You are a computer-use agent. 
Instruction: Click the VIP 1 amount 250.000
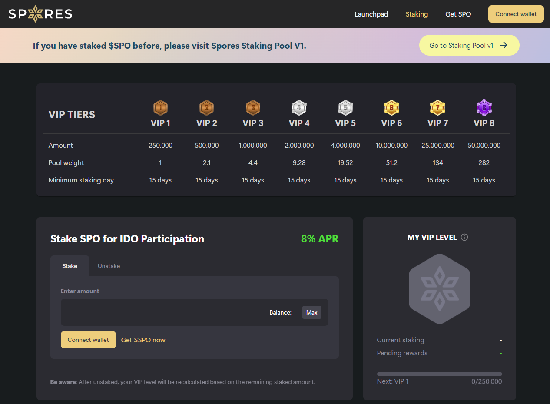[x=160, y=146]
